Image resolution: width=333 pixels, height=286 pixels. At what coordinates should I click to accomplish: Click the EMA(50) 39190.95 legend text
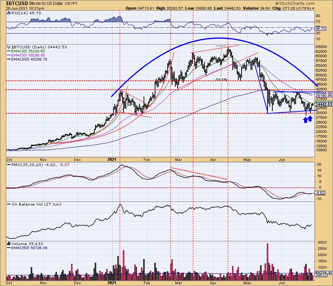tap(28, 55)
